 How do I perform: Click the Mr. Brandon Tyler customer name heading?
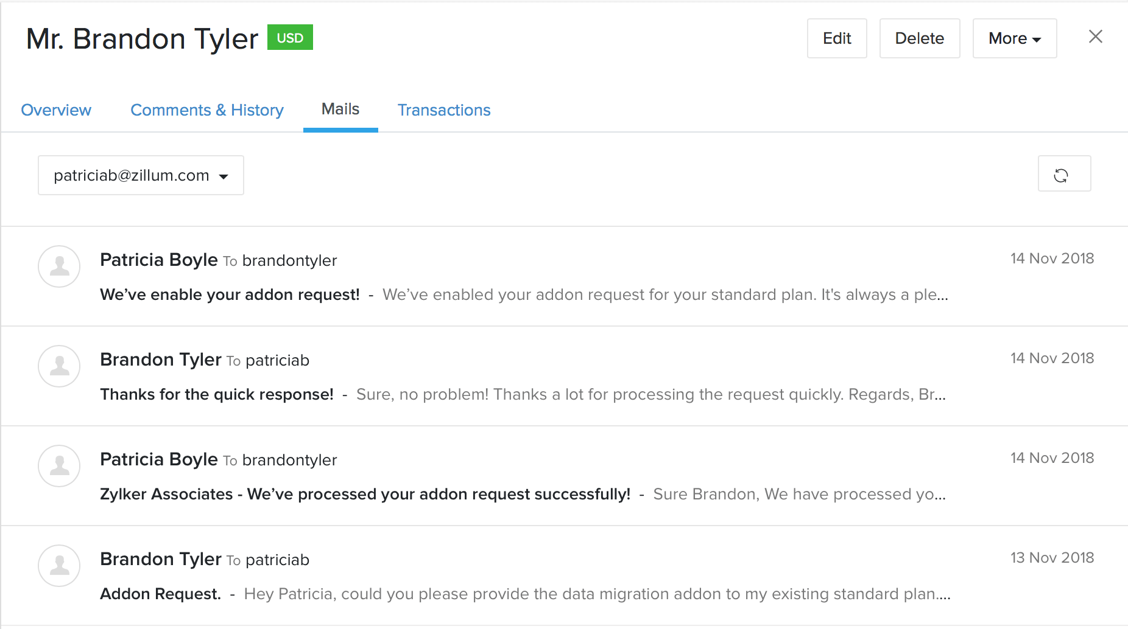(x=143, y=39)
